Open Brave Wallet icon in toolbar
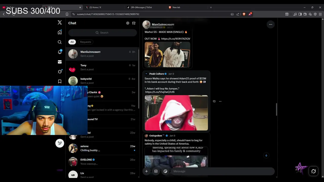 tap(305, 14)
